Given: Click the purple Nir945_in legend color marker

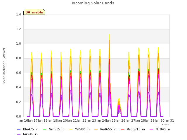Looking at the screenshot, I should point(19,135).
